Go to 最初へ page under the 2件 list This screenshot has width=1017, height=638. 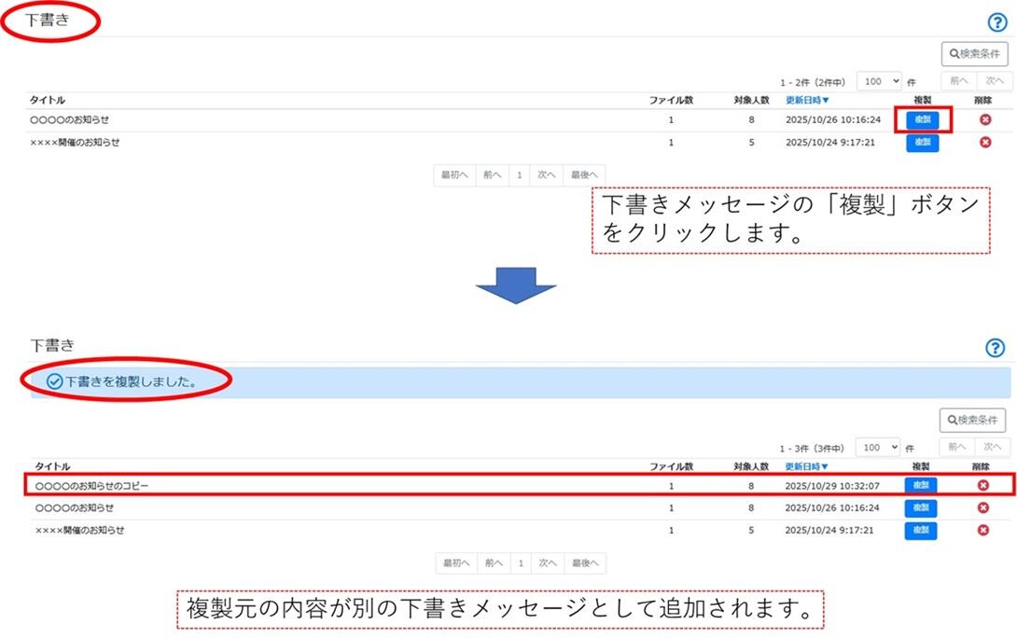454,174
